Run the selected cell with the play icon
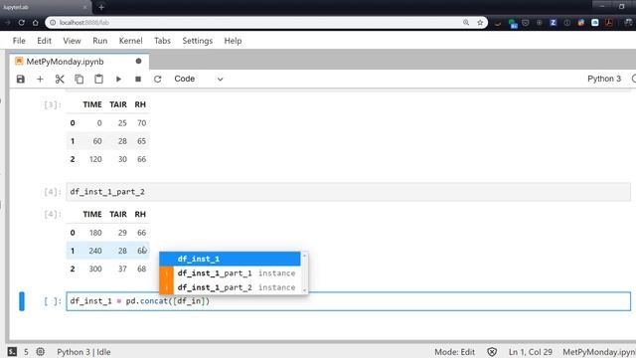The height and width of the screenshot is (358, 636). [118, 80]
